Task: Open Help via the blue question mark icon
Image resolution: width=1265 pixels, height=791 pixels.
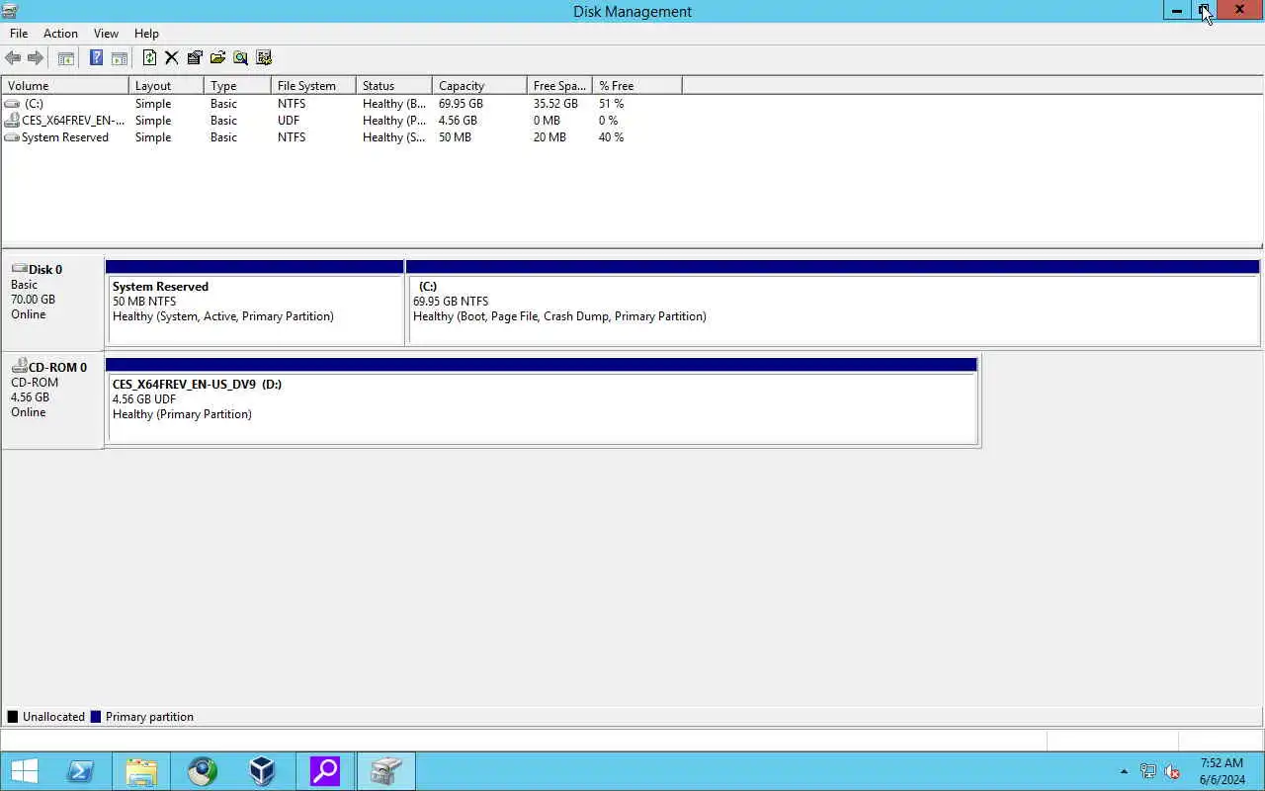Action: [96, 57]
